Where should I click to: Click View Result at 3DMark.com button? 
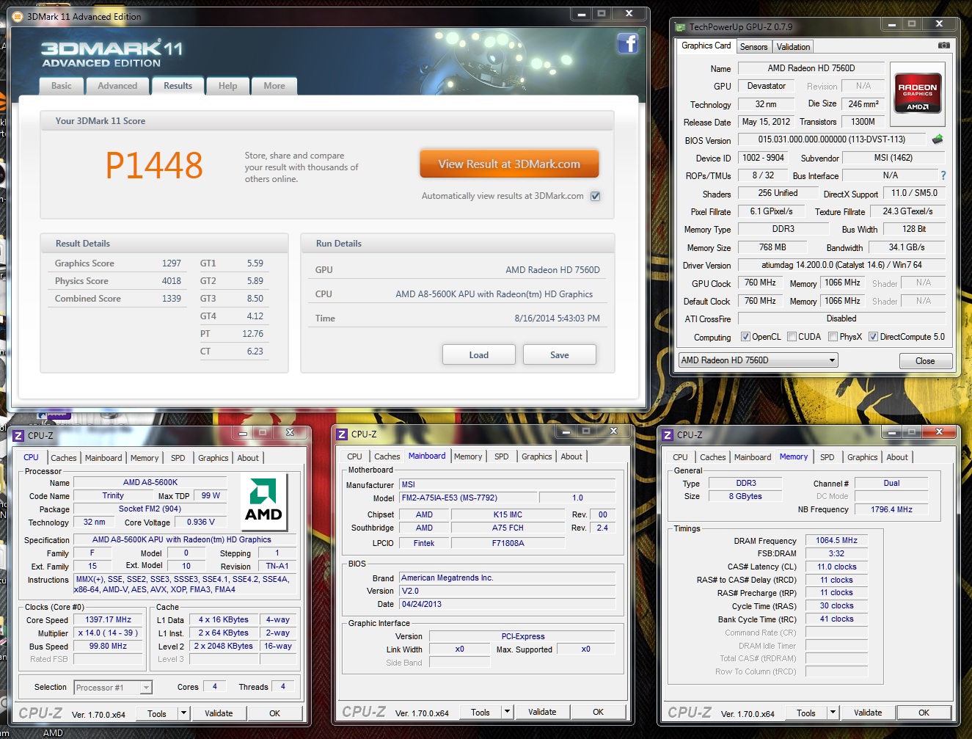tap(509, 164)
